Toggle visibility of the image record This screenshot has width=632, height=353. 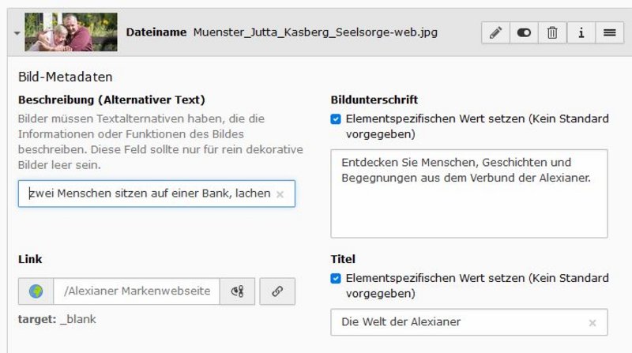coord(524,33)
